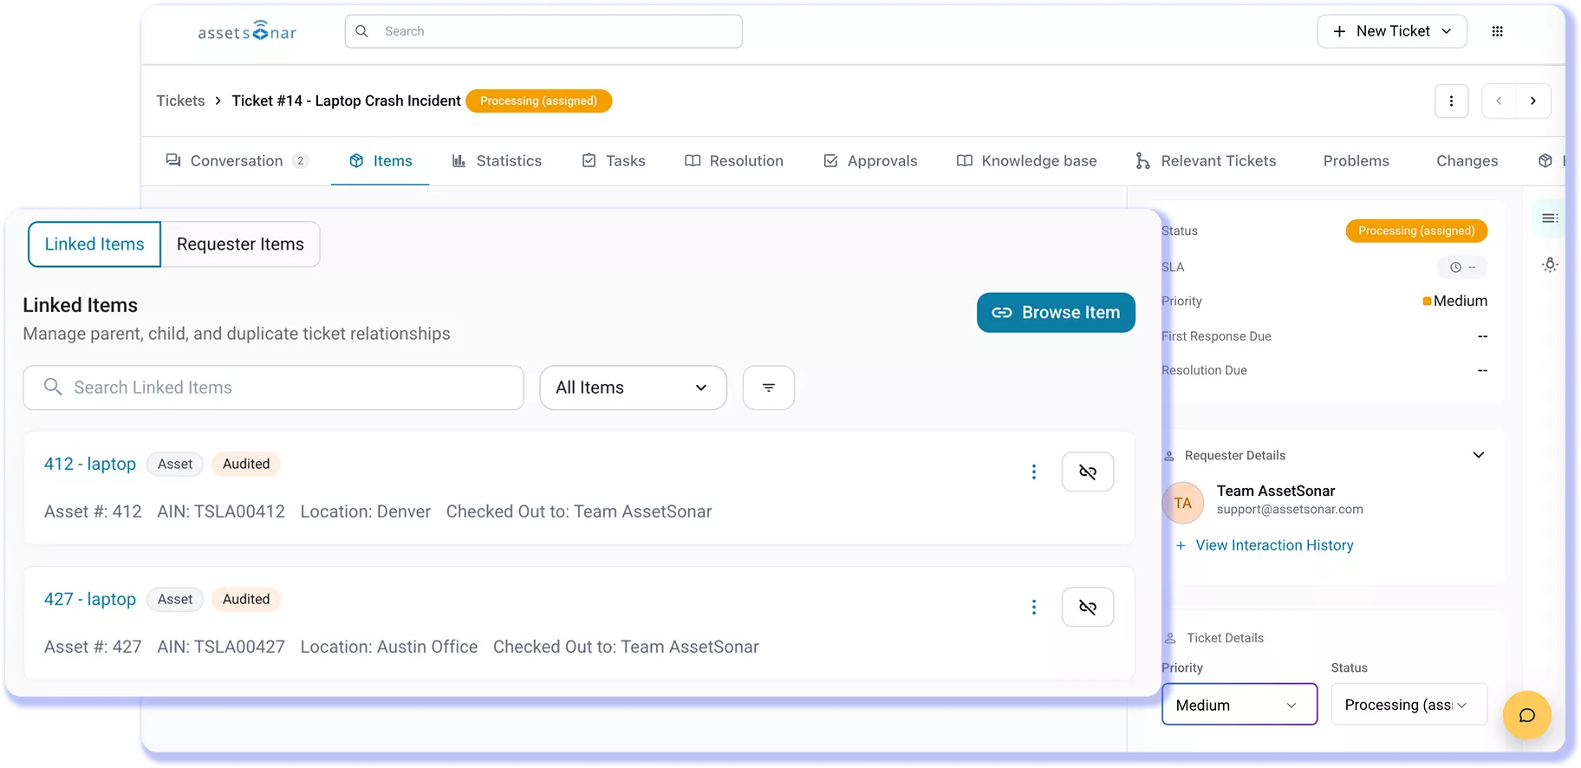The height and width of the screenshot is (768, 1581).
Task: Click the magnifier icon in top search
Action: click(x=362, y=31)
